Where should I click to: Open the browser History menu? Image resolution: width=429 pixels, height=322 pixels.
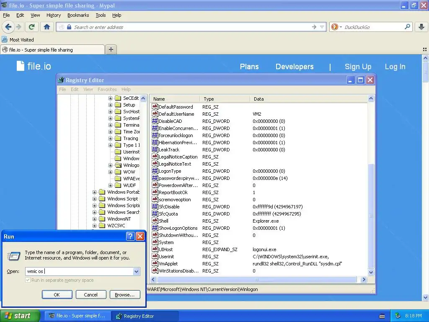coord(54,15)
